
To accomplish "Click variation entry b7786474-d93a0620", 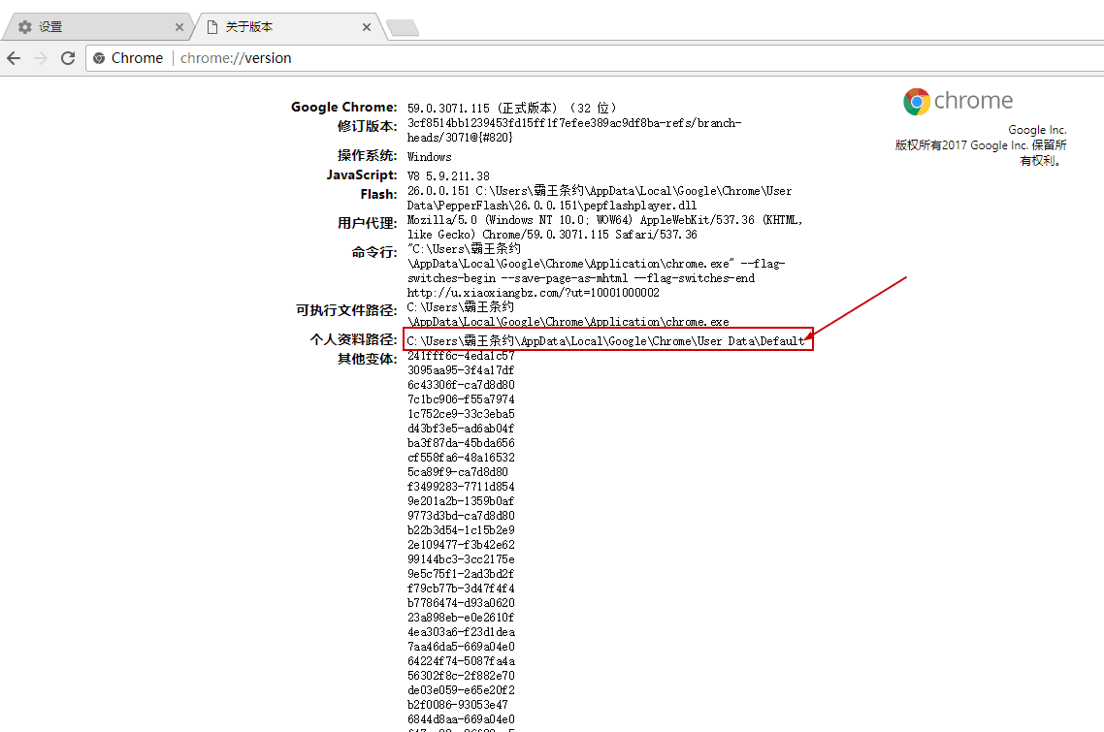I will (461, 603).
